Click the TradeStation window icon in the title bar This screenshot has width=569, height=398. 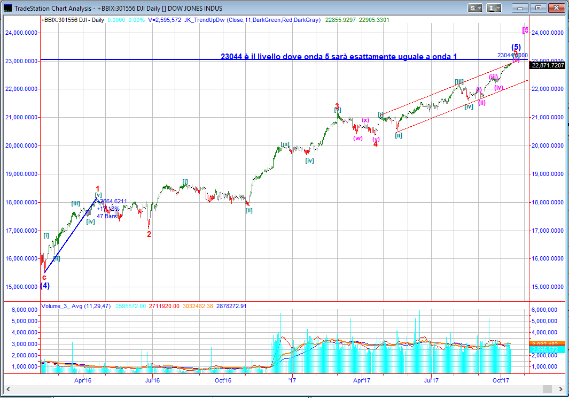[x=7, y=8]
